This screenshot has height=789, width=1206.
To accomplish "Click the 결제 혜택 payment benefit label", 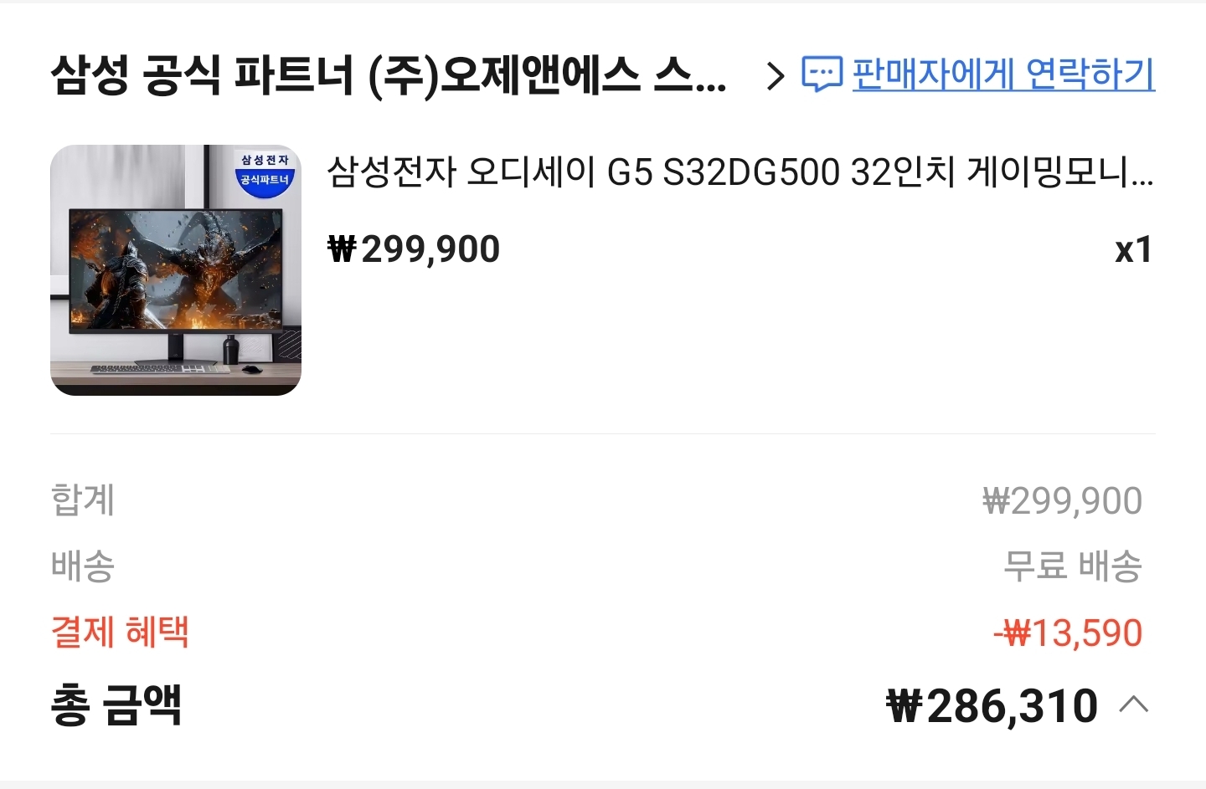I will click(x=120, y=632).
